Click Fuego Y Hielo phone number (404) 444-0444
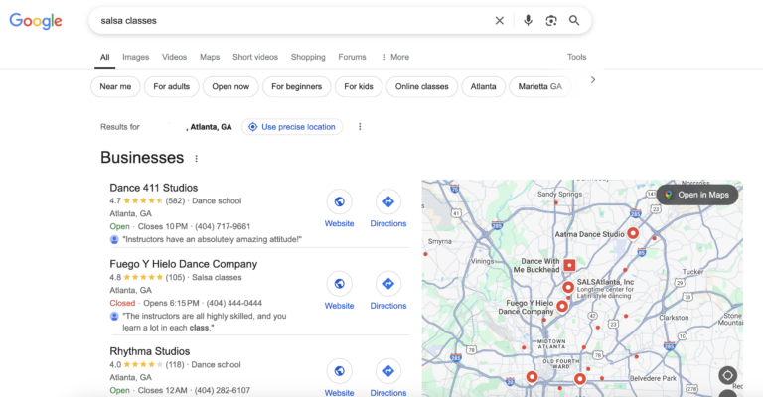This screenshot has width=763, height=397. coord(234,303)
